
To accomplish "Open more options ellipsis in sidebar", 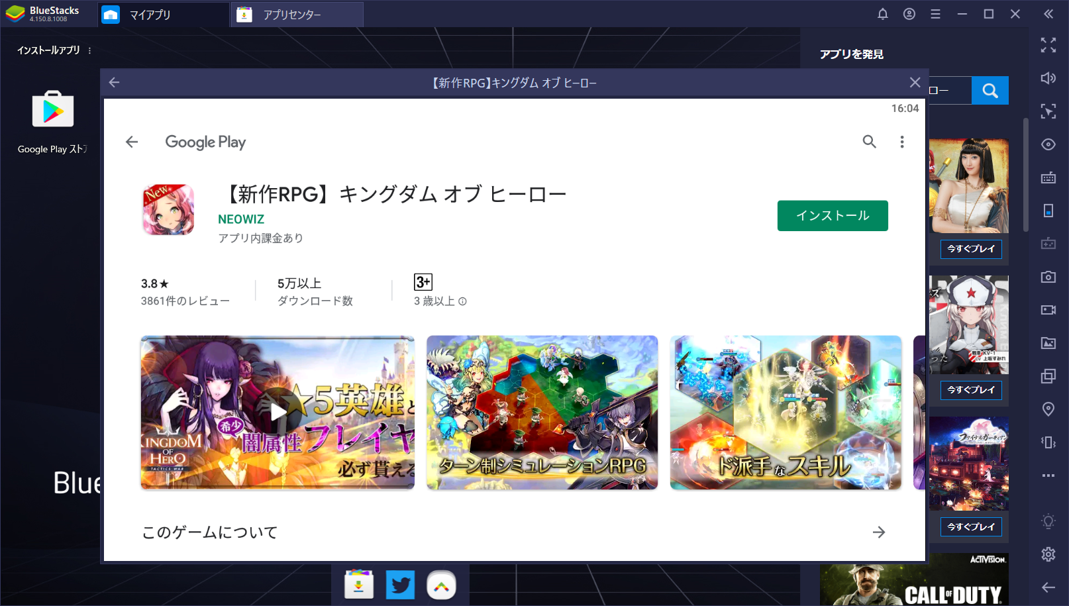I will pyautogui.click(x=1048, y=476).
